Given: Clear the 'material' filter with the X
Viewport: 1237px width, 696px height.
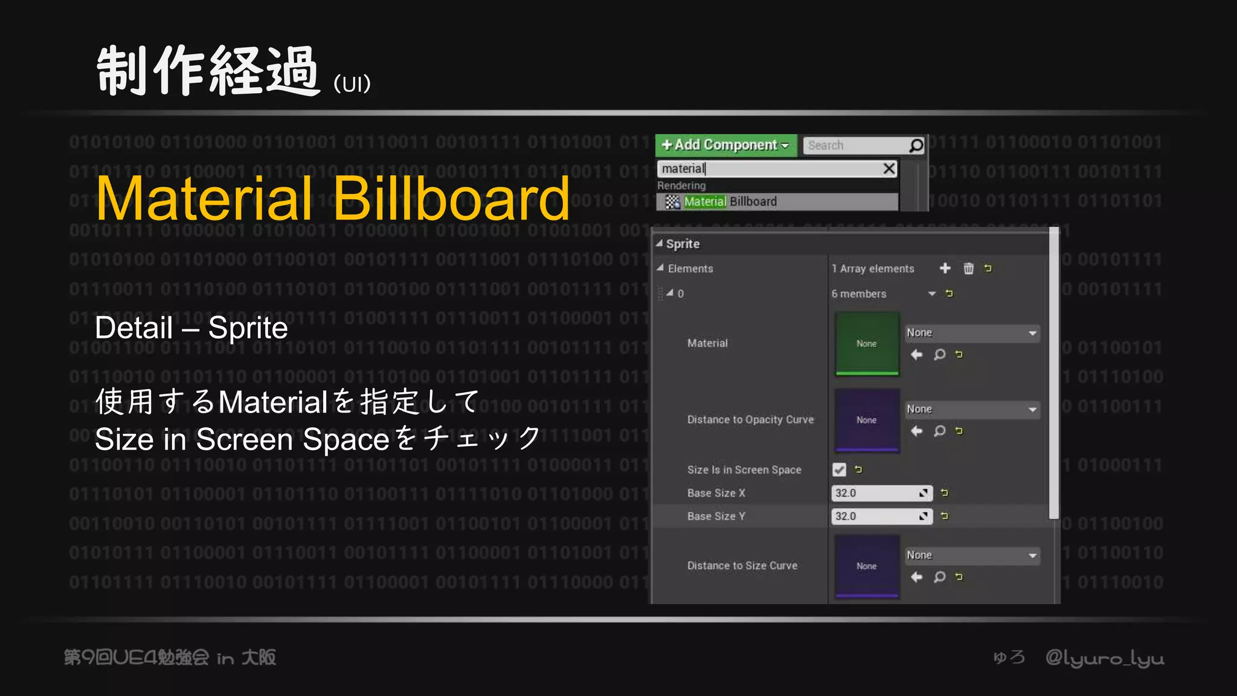Looking at the screenshot, I should click(889, 169).
